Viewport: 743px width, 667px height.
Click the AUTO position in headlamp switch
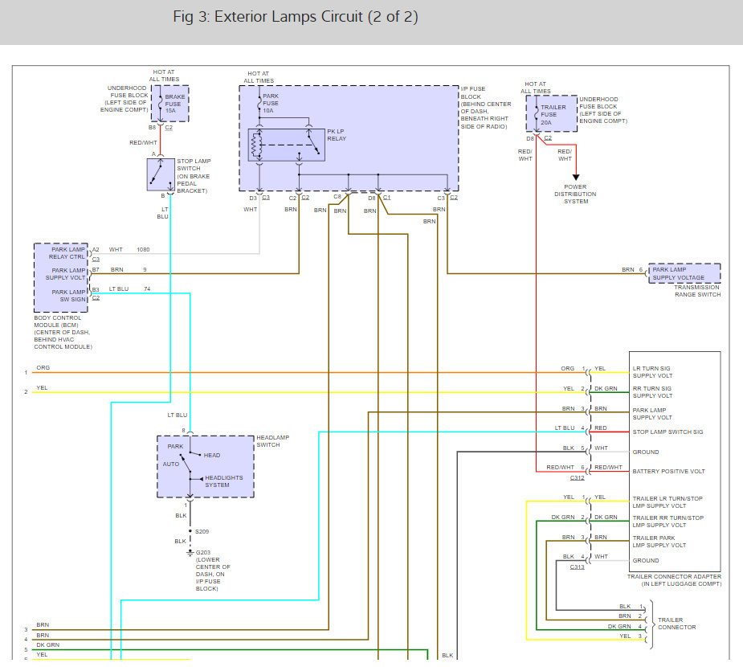tap(171, 464)
